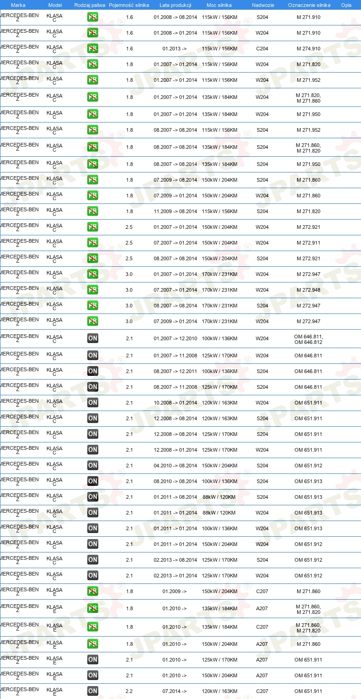Select PB icon in W204 135kW M 271.950 row

93,114
